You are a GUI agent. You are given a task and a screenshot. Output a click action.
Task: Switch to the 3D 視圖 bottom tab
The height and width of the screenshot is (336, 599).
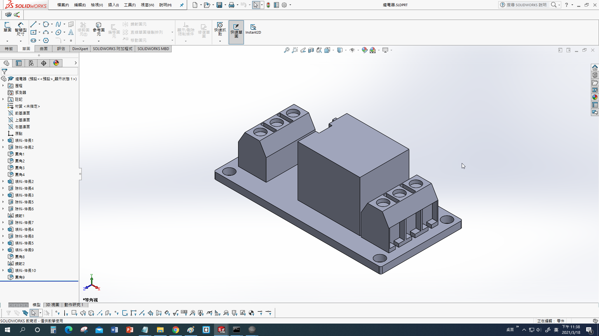click(52, 305)
